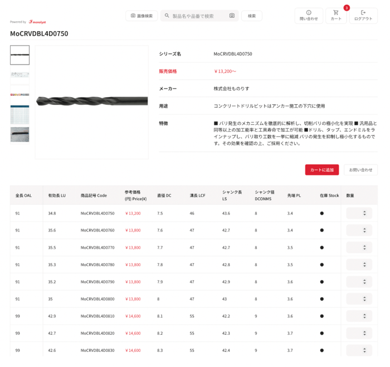Select the blue spec table thumbnail

tap(19, 114)
